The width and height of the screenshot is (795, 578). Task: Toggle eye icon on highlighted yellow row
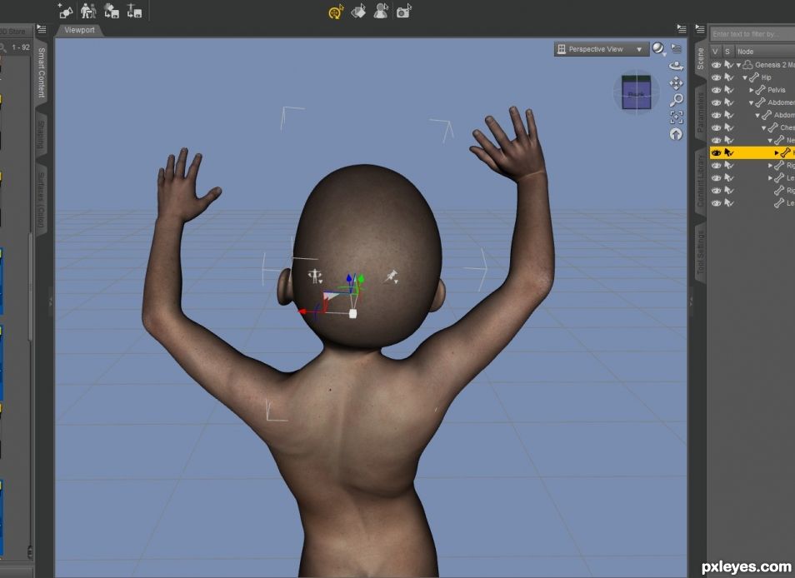(x=716, y=152)
